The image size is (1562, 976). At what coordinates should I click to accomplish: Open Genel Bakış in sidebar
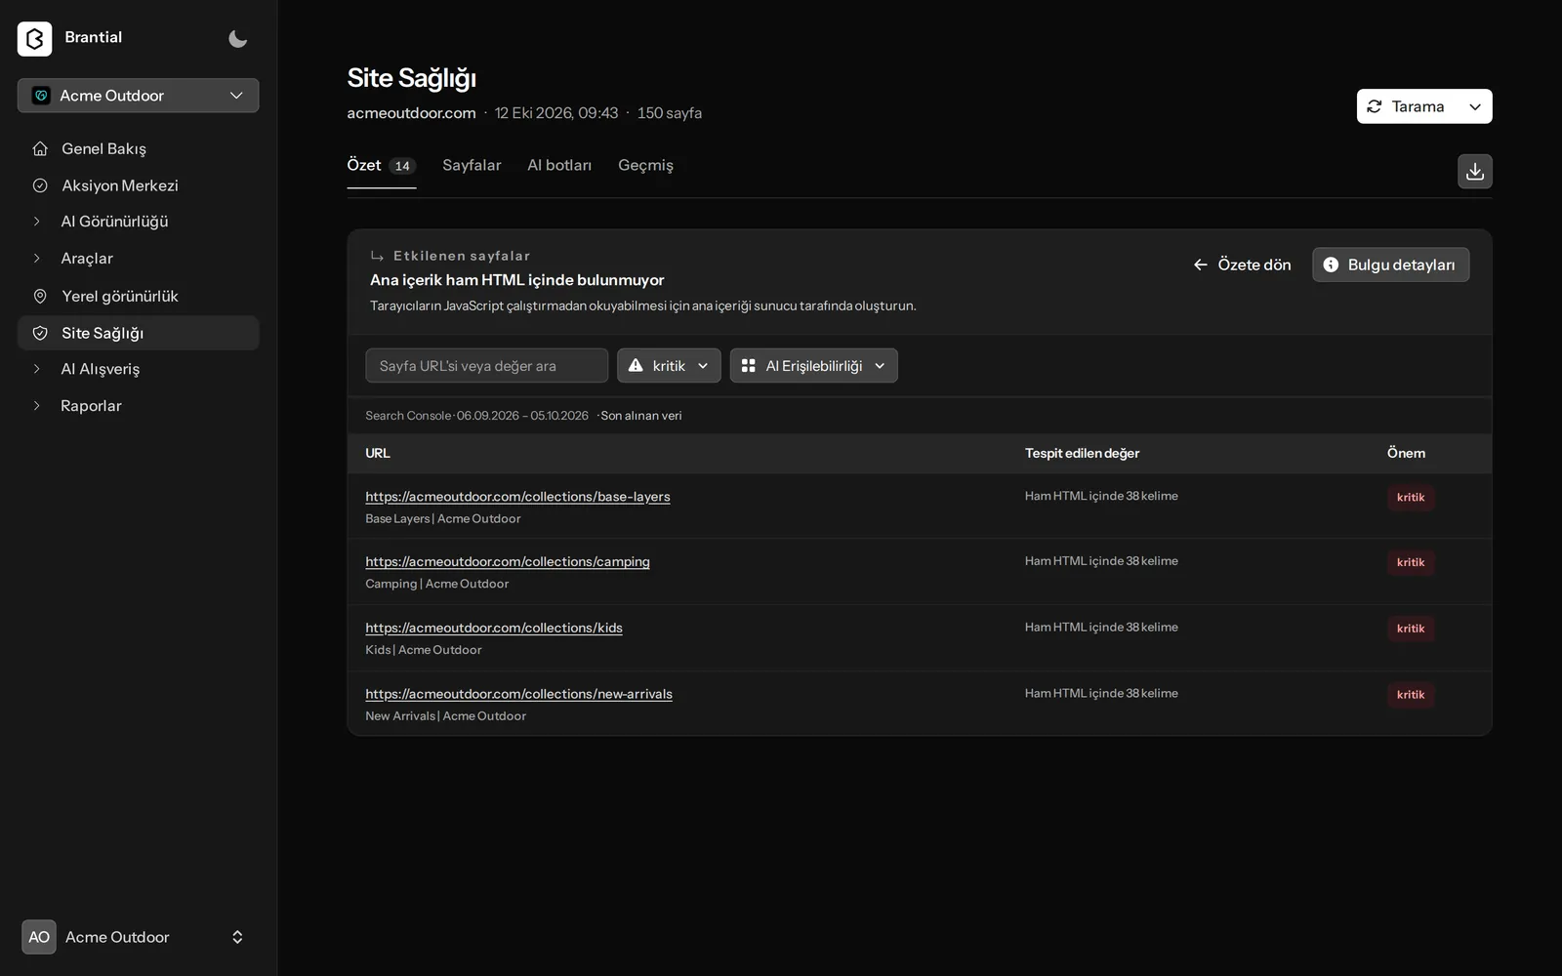click(x=138, y=148)
